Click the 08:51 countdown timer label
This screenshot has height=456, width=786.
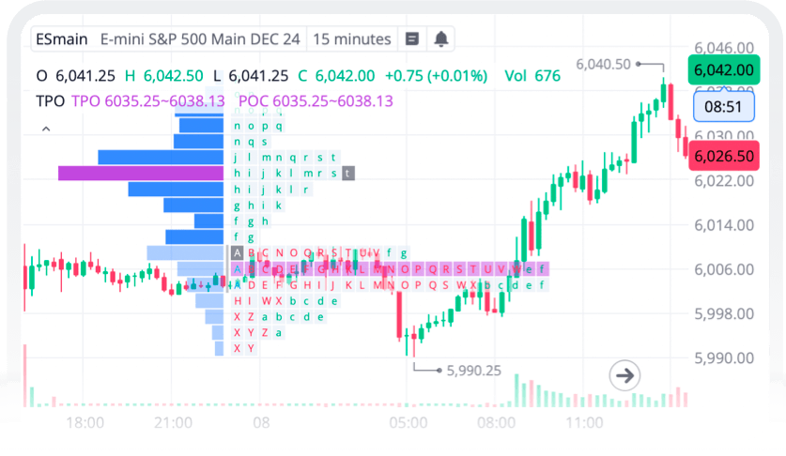722,106
